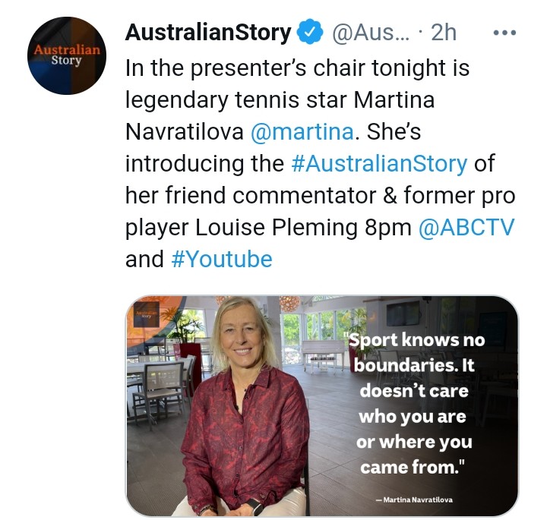Open the truncated @Aus... handle
547x520 pixels.
tap(372, 33)
